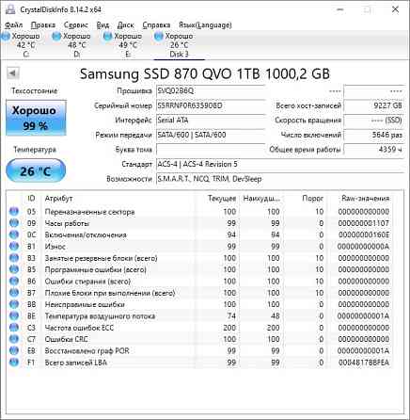The width and height of the screenshot is (410, 420).
Task: Click the Raw-значения column header
Action: coord(365,199)
